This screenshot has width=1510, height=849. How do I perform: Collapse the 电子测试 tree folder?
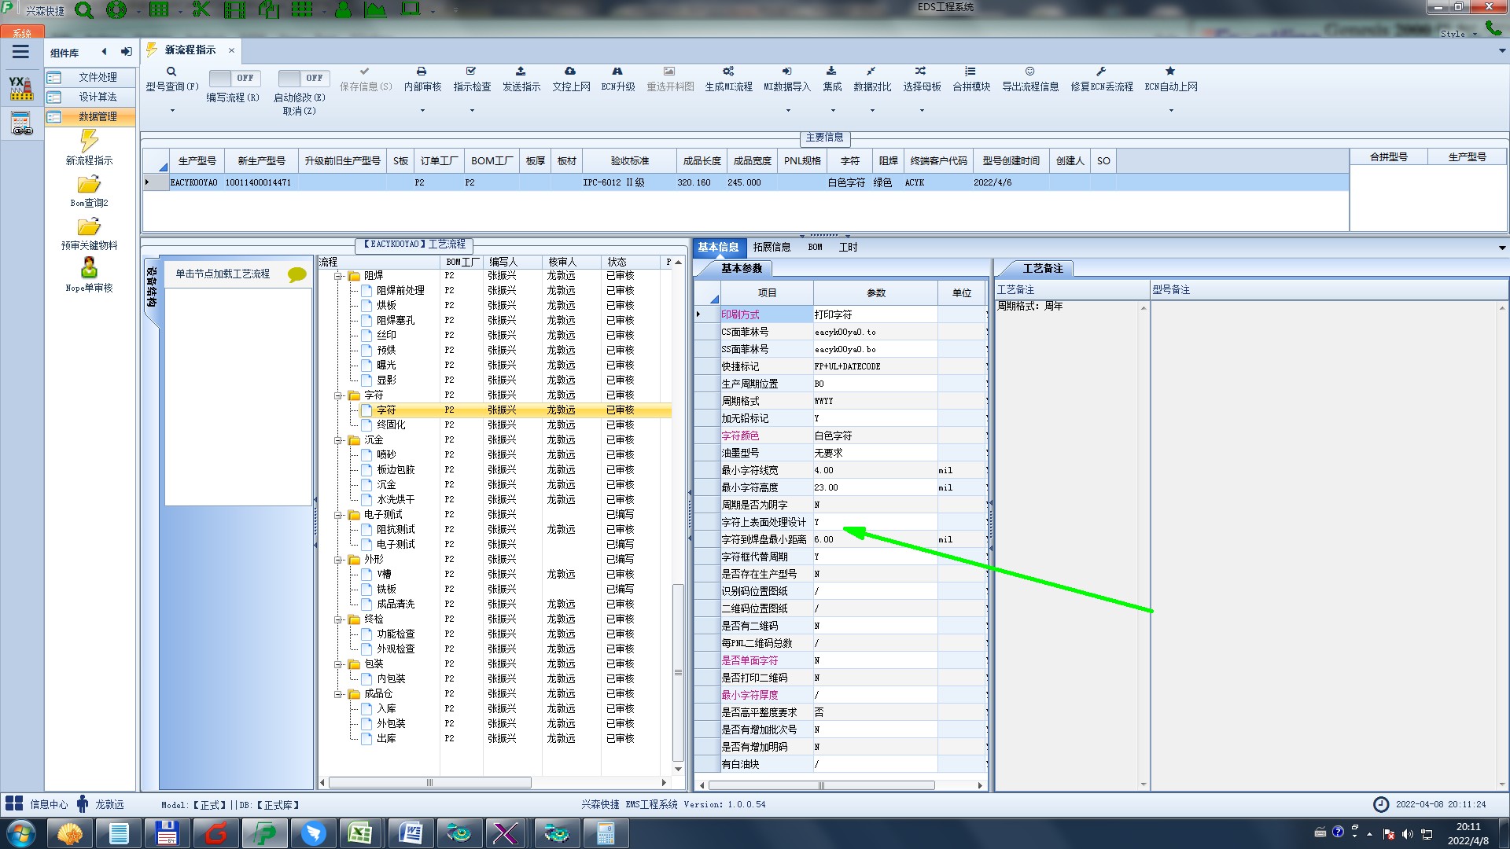338,515
